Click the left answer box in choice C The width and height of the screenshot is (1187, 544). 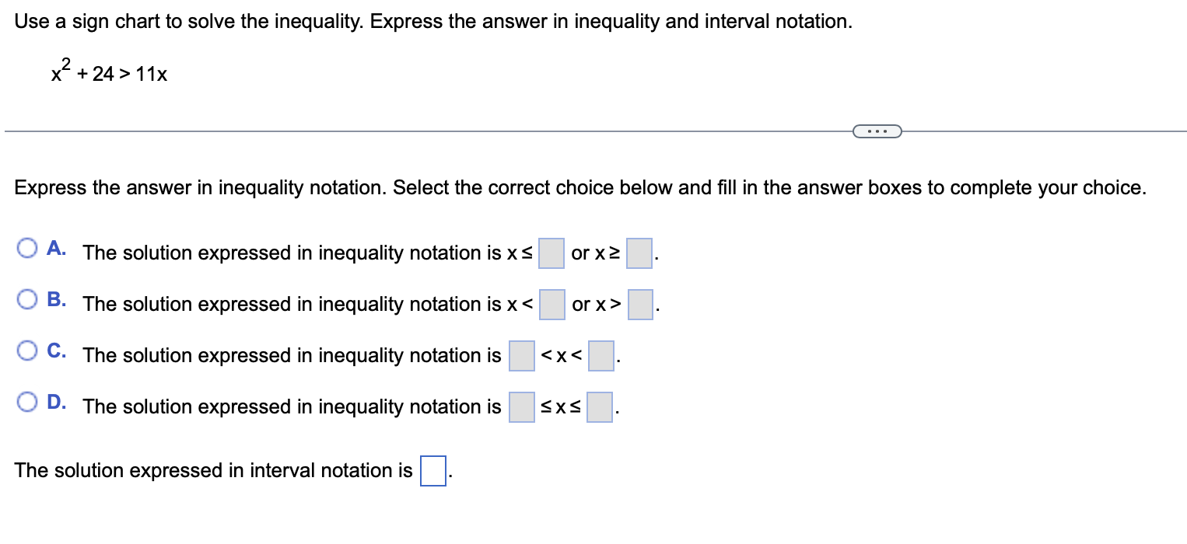click(x=522, y=357)
